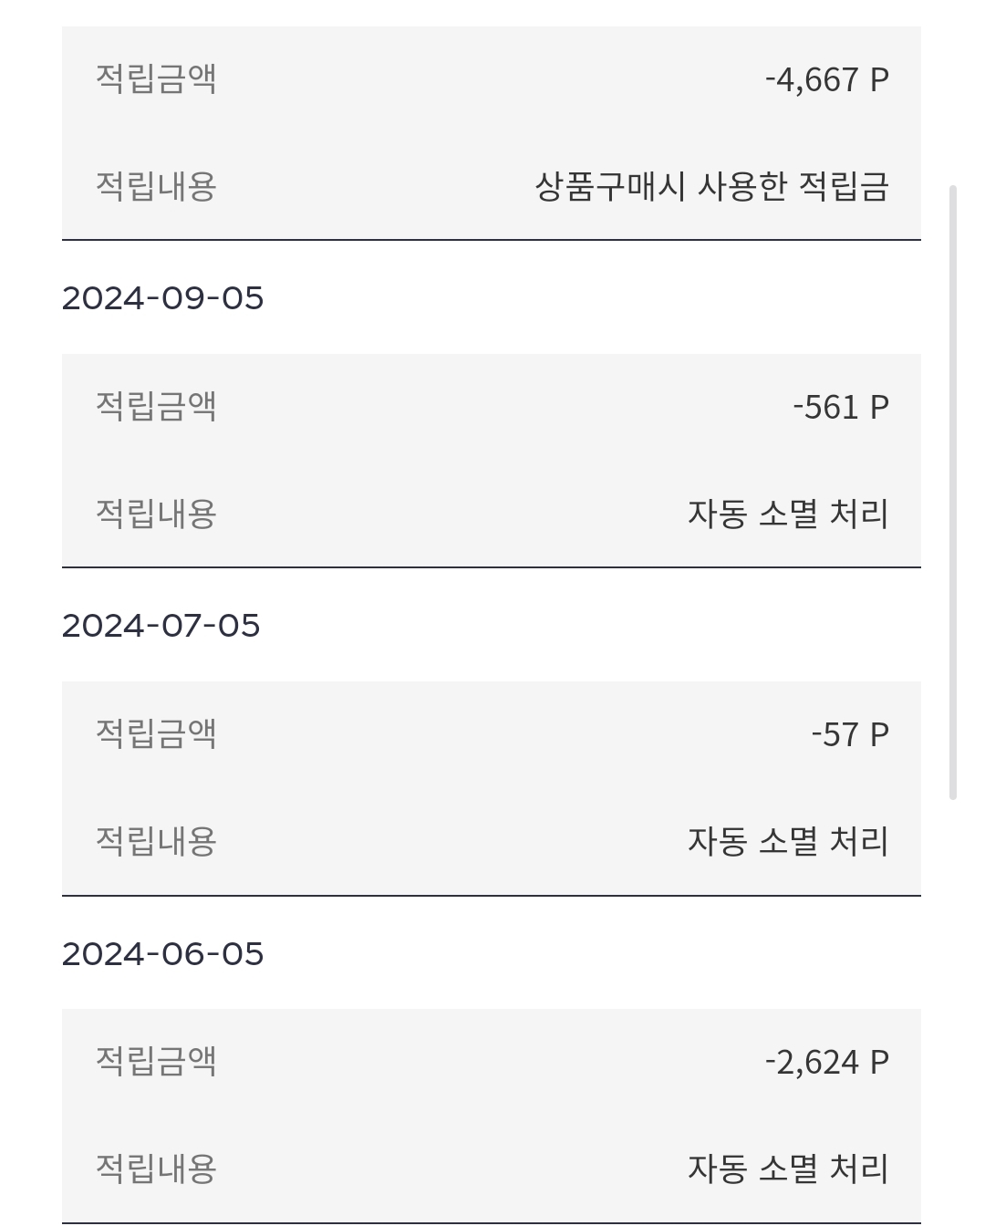Click the -4,667 P amount value

click(826, 79)
